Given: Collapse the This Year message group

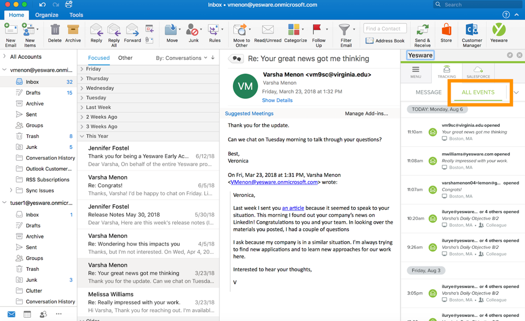Looking at the screenshot, I should (x=82, y=136).
